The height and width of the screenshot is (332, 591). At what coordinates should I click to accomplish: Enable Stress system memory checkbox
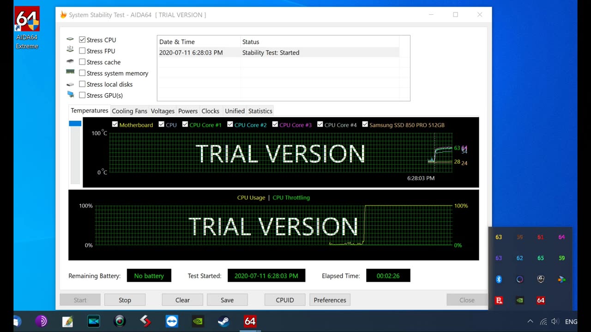(82, 73)
